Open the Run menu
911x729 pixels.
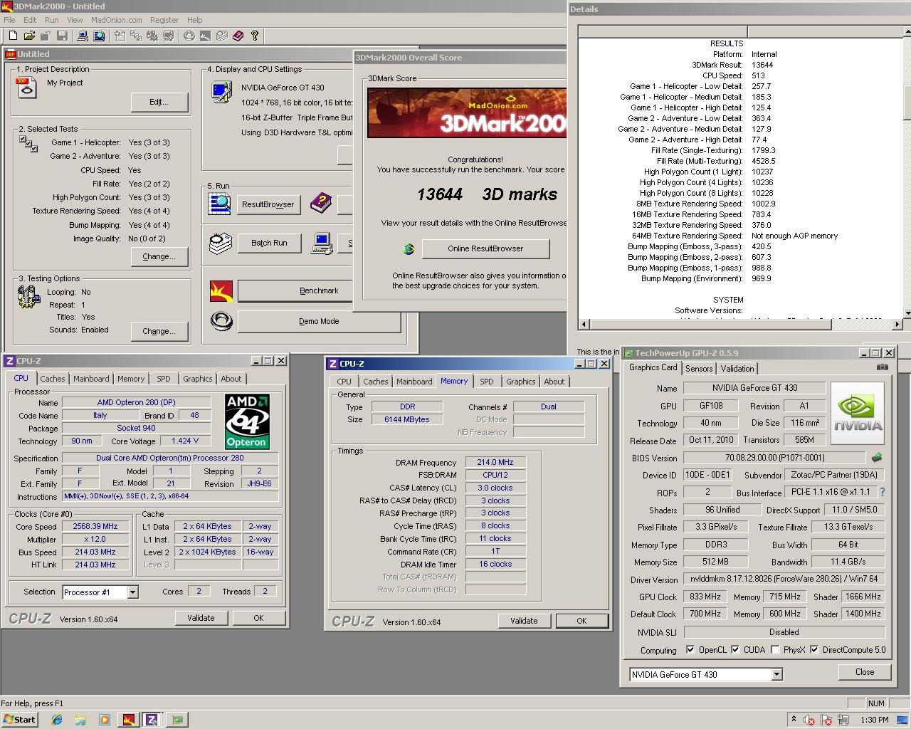coord(52,20)
